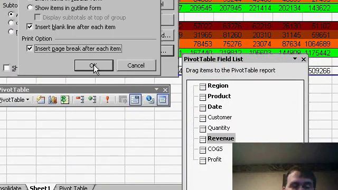Select the selected radio under cut-off Subto label
This screenshot has width=338, height=190.
click(x=11, y=14)
